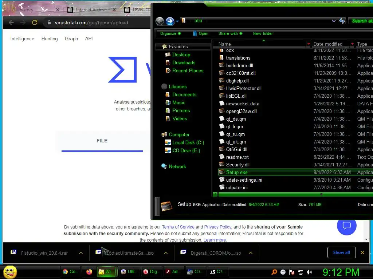The width and height of the screenshot is (373, 279).
Task: Select dbghelp.dll in file list
Action: pos(237,81)
